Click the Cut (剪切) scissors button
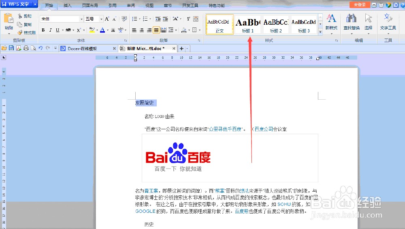This screenshot has width=405, height=229. [x=25, y=16]
